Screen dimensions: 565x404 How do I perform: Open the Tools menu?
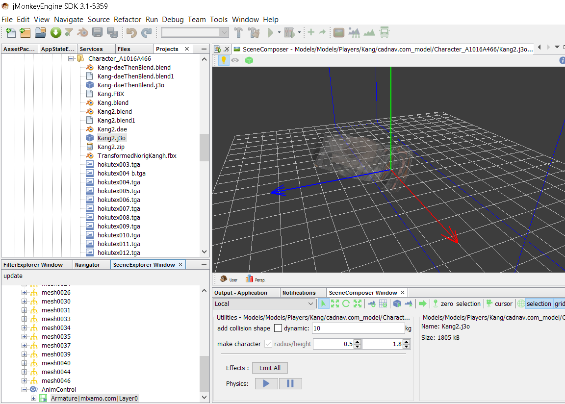pos(219,20)
